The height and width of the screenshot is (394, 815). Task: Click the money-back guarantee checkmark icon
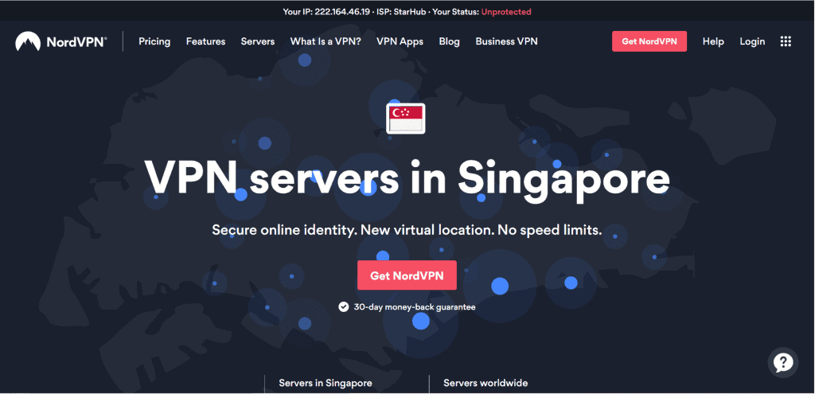(x=343, y=306)
